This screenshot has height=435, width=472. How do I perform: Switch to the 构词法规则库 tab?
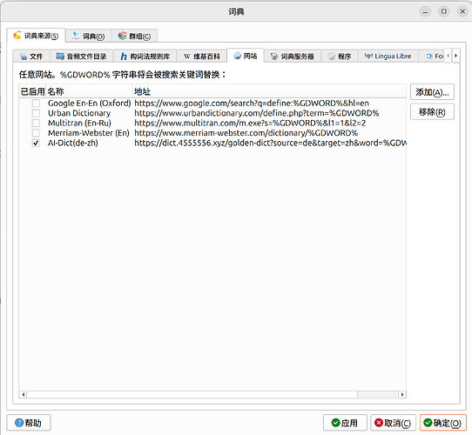(x=145, y=57)
